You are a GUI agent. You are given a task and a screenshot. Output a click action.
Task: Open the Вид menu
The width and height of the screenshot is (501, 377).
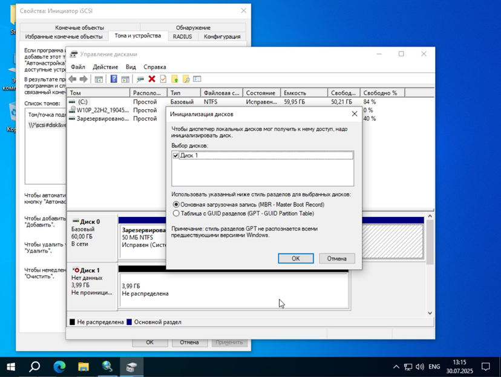pos(131,67)
